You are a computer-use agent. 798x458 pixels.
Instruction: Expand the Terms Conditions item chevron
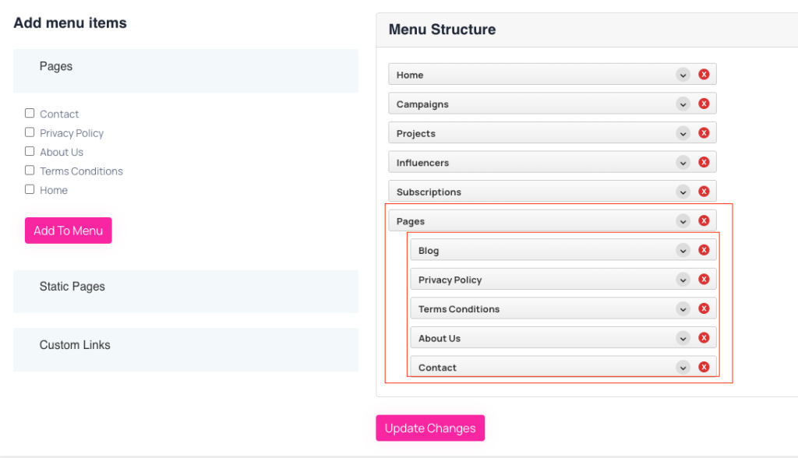[x=683, y=309]
